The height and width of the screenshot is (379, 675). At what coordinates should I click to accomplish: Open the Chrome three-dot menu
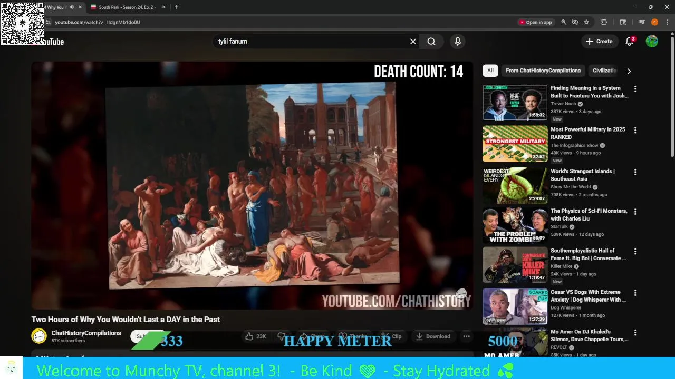(667, 22)
